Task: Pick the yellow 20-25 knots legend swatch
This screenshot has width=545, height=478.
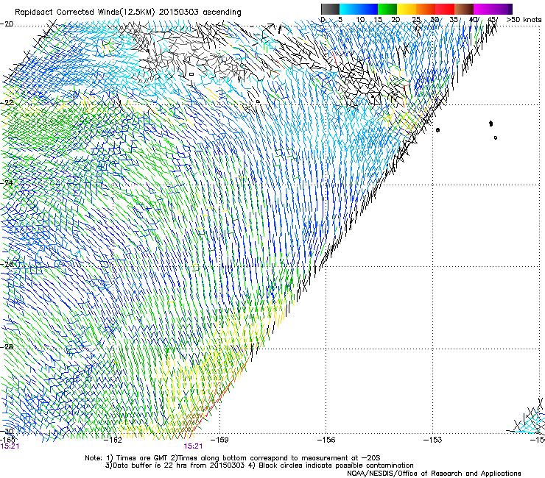Action: tap(407, 9)
